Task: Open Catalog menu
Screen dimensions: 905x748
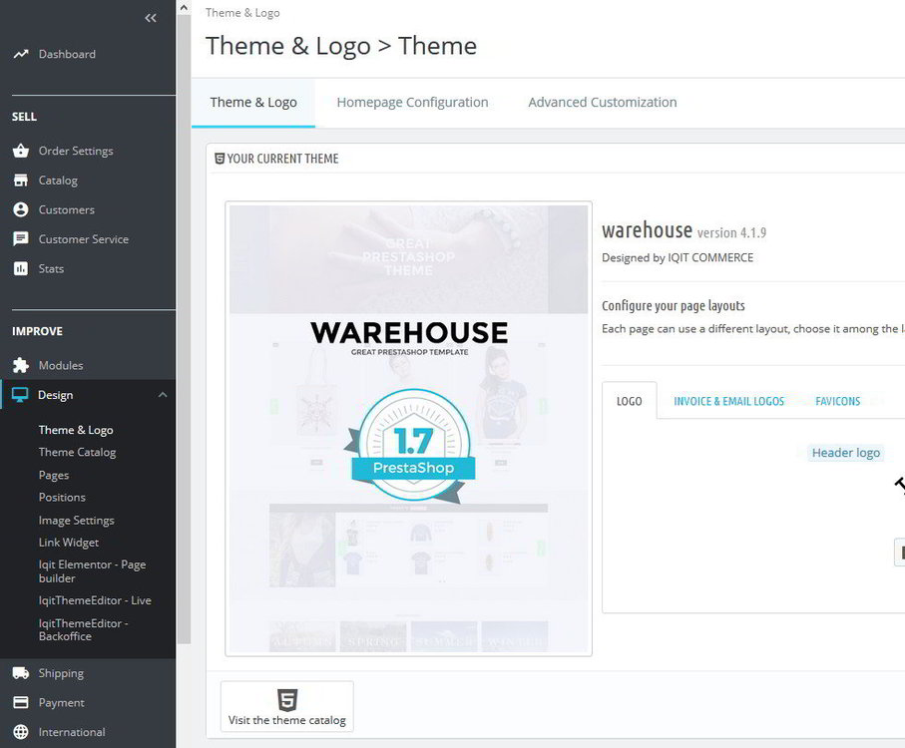Action: 58,181
